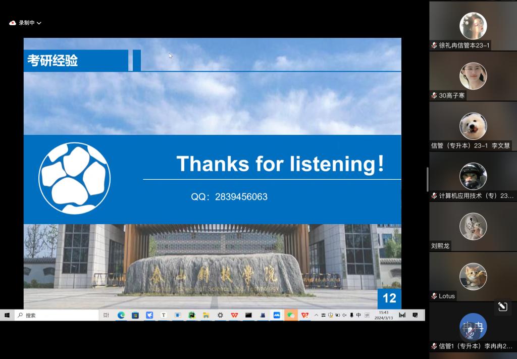Viewport: 517px width, 359px height.
Task: Click the Windows Start button
Action: [x=7, y=315]
